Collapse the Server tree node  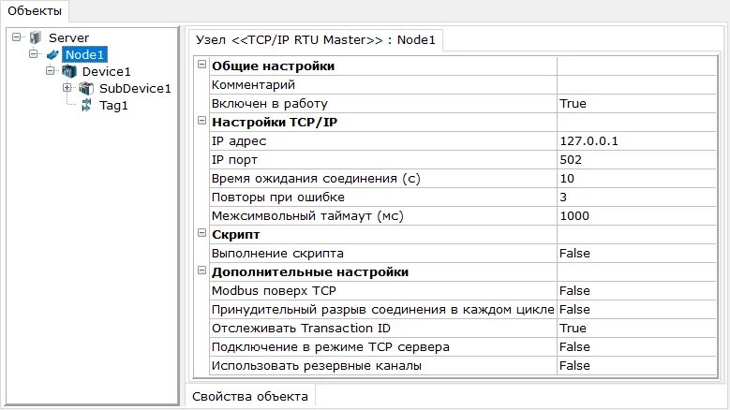point(16,37)
